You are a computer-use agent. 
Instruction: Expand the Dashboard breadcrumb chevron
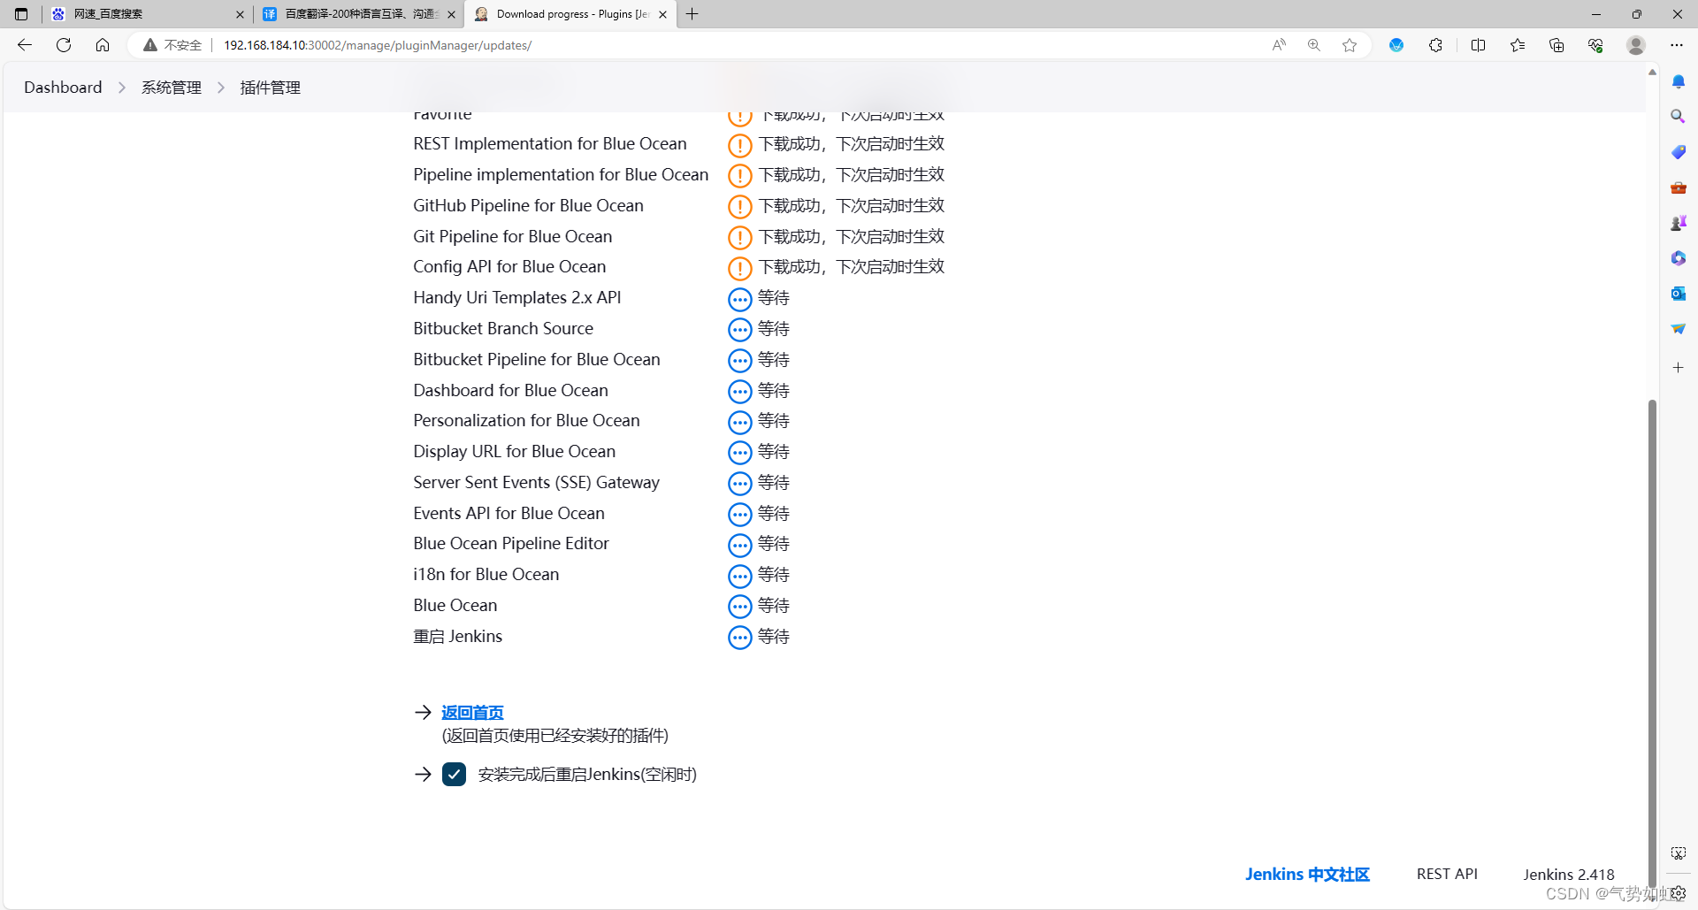[x=122, y=88]
